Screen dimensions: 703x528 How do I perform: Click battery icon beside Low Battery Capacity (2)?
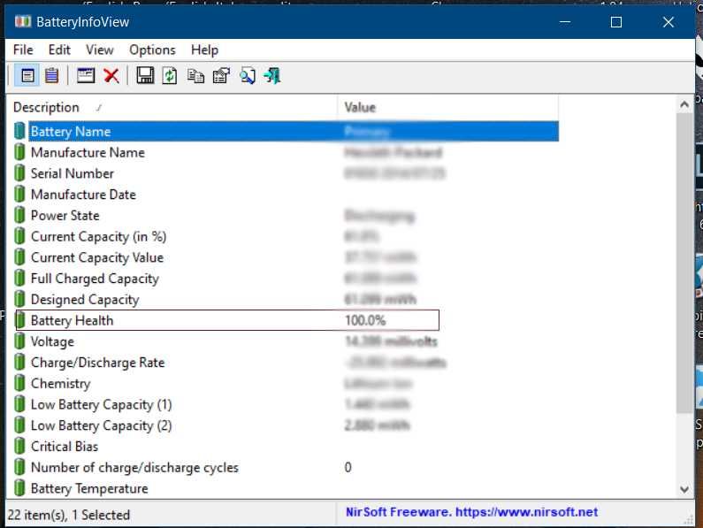[x=19, y=425]
